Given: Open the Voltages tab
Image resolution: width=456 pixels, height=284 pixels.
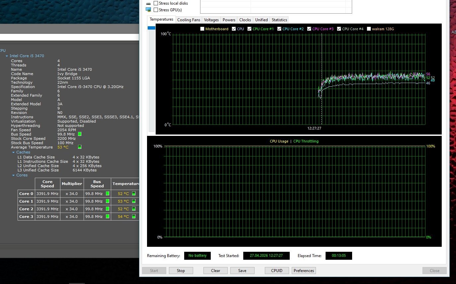Looking at the screenshot, I should (211, 20).
